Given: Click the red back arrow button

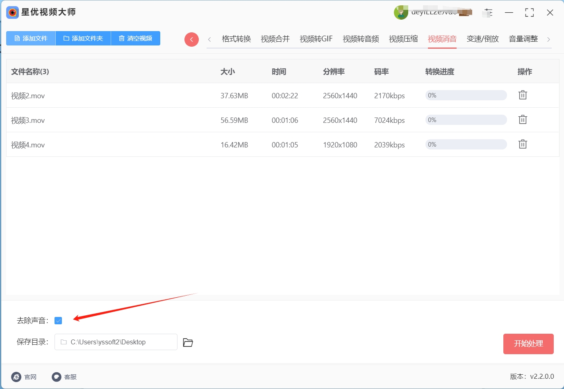Looking at the screenshot, I should click(191, 39).
